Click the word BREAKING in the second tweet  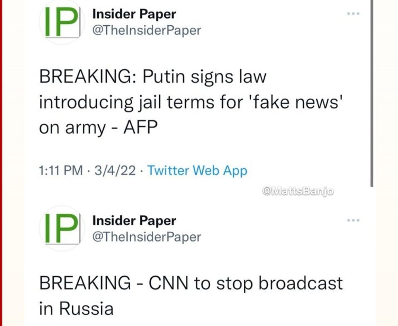pyautogui.click(x=85, y=283)
